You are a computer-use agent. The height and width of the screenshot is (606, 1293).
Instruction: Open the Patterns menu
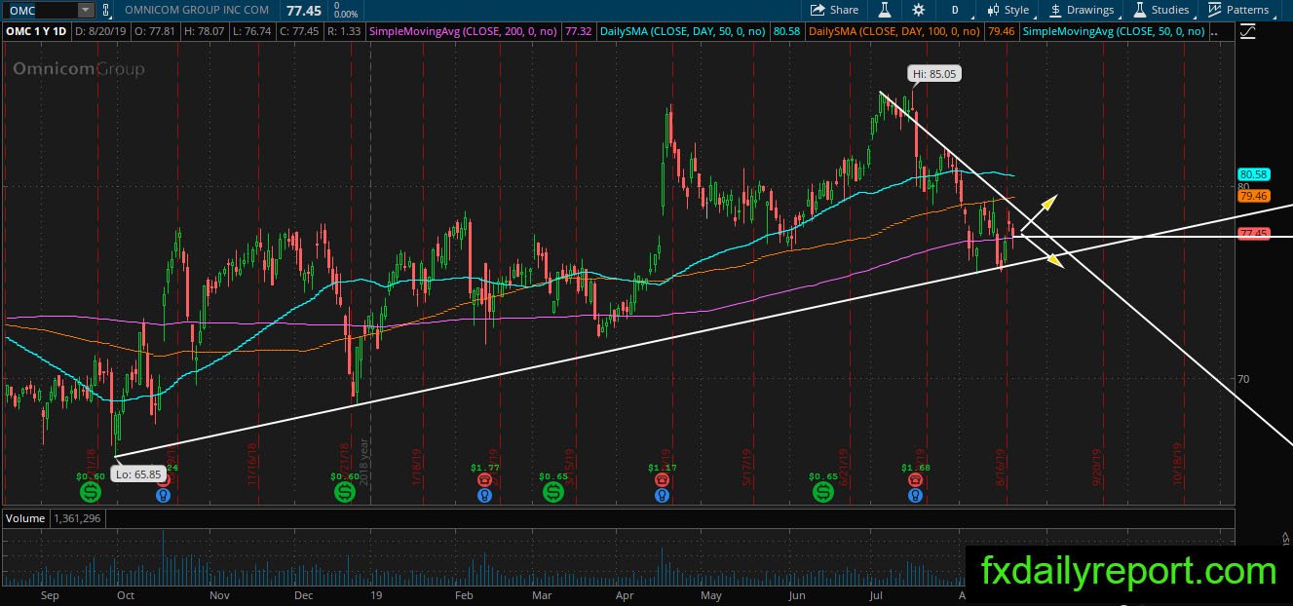tap(1247, 10)
